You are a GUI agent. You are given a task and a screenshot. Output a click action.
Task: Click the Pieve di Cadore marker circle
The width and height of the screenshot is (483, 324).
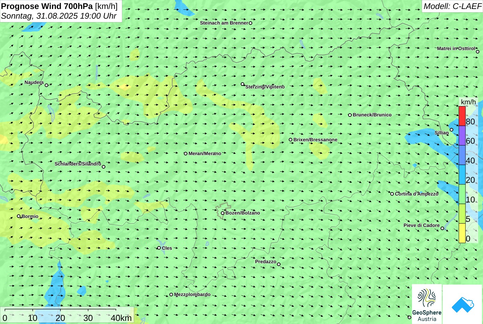(x=442, y=228)
